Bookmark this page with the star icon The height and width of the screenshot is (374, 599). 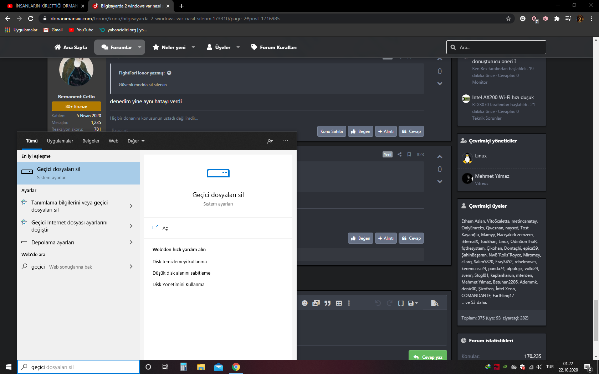coord(508,19)
